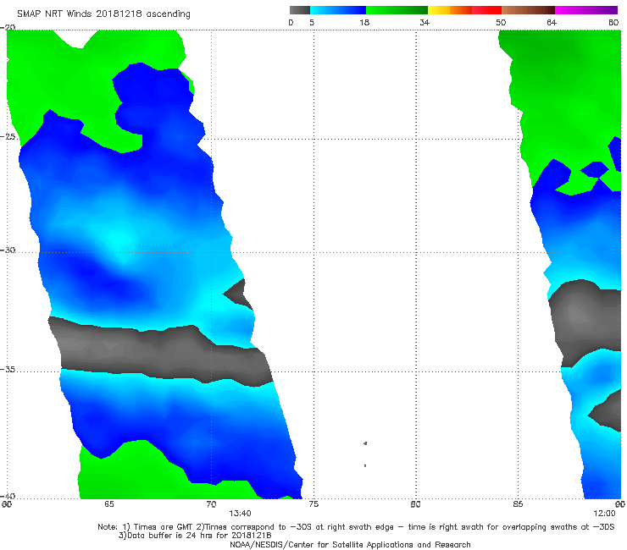The width and height of the screenshot is (627, 550).
Task: Click the color bar label '5'
Action: point(312,23)
